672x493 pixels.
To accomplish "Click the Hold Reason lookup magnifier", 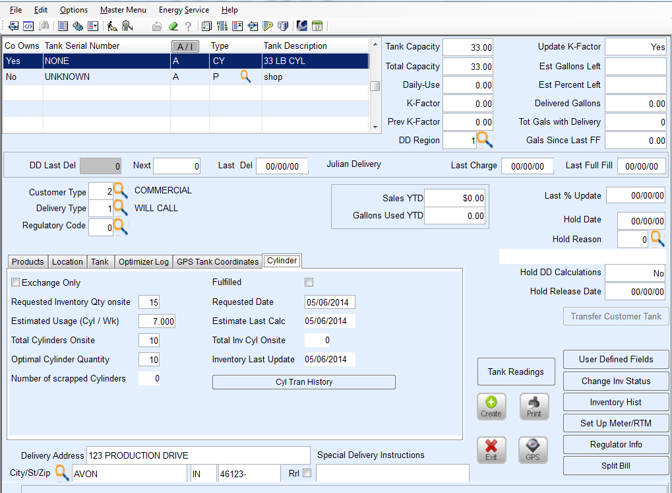I will pyautogui.click(x=657, y=239).
